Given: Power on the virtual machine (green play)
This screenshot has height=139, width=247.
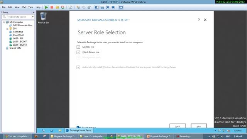Looking at the screenshot, I should pyautogui.click(x=46, y=7).
